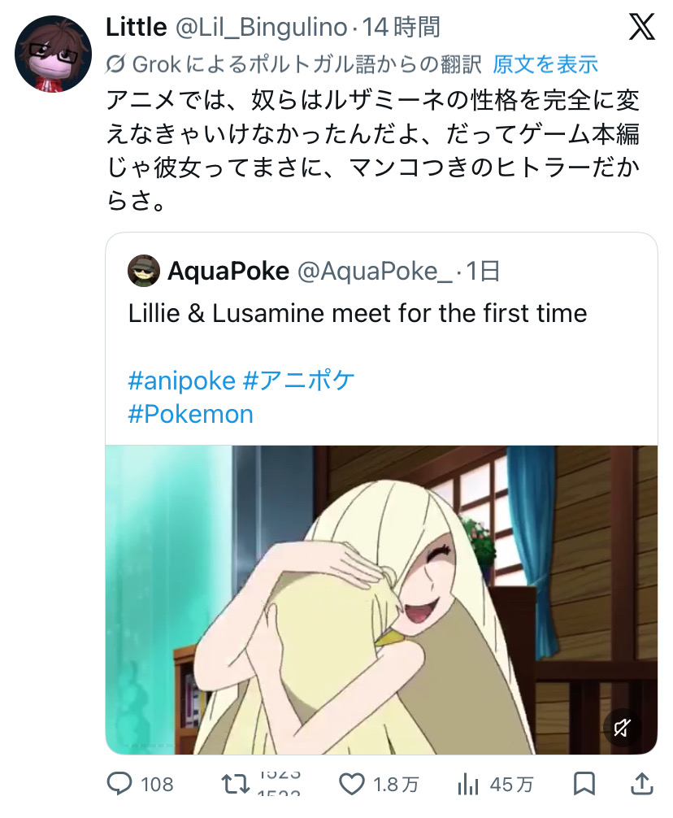Click the @Lil_Bingulino handle
The image size is (673, 818).
tap(261, 27)
